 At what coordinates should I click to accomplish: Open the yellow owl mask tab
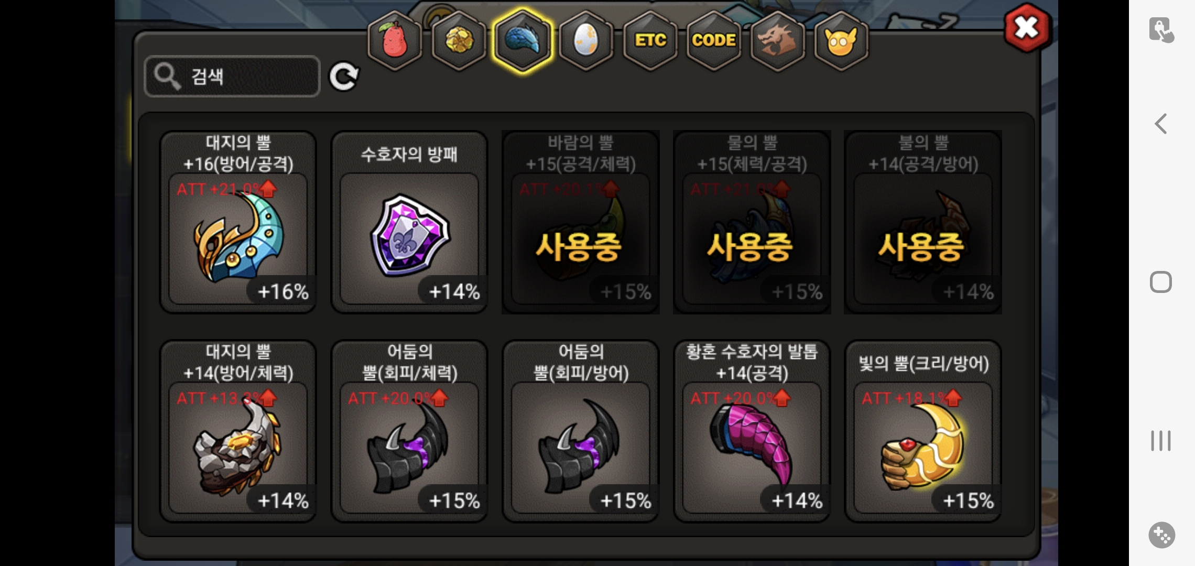(841, 40)
